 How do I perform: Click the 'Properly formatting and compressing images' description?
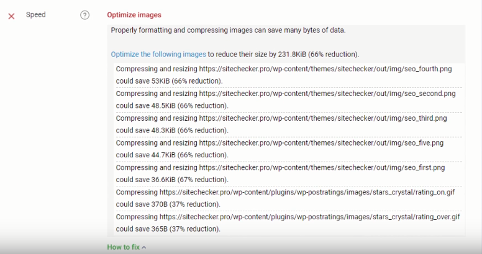[x=228, y=30]
